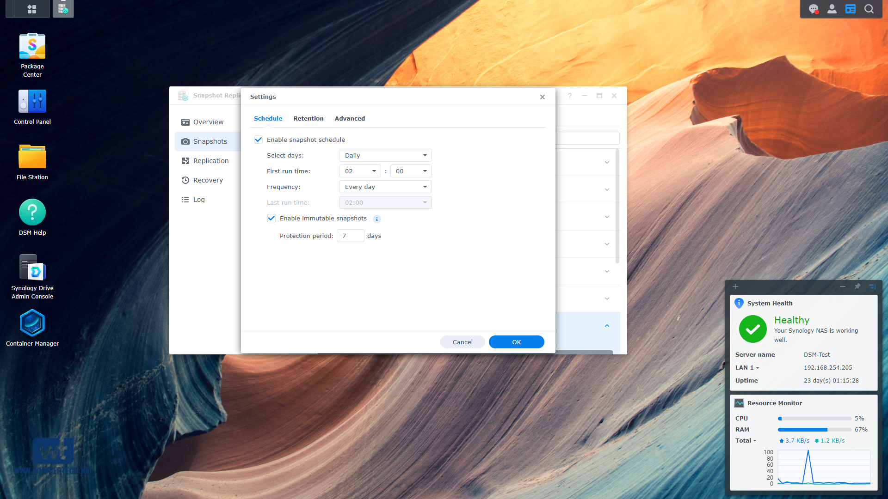Switch to the Retention tab
Screen dimensions: 888x499
pyautogui.click(x=308, y=118)
